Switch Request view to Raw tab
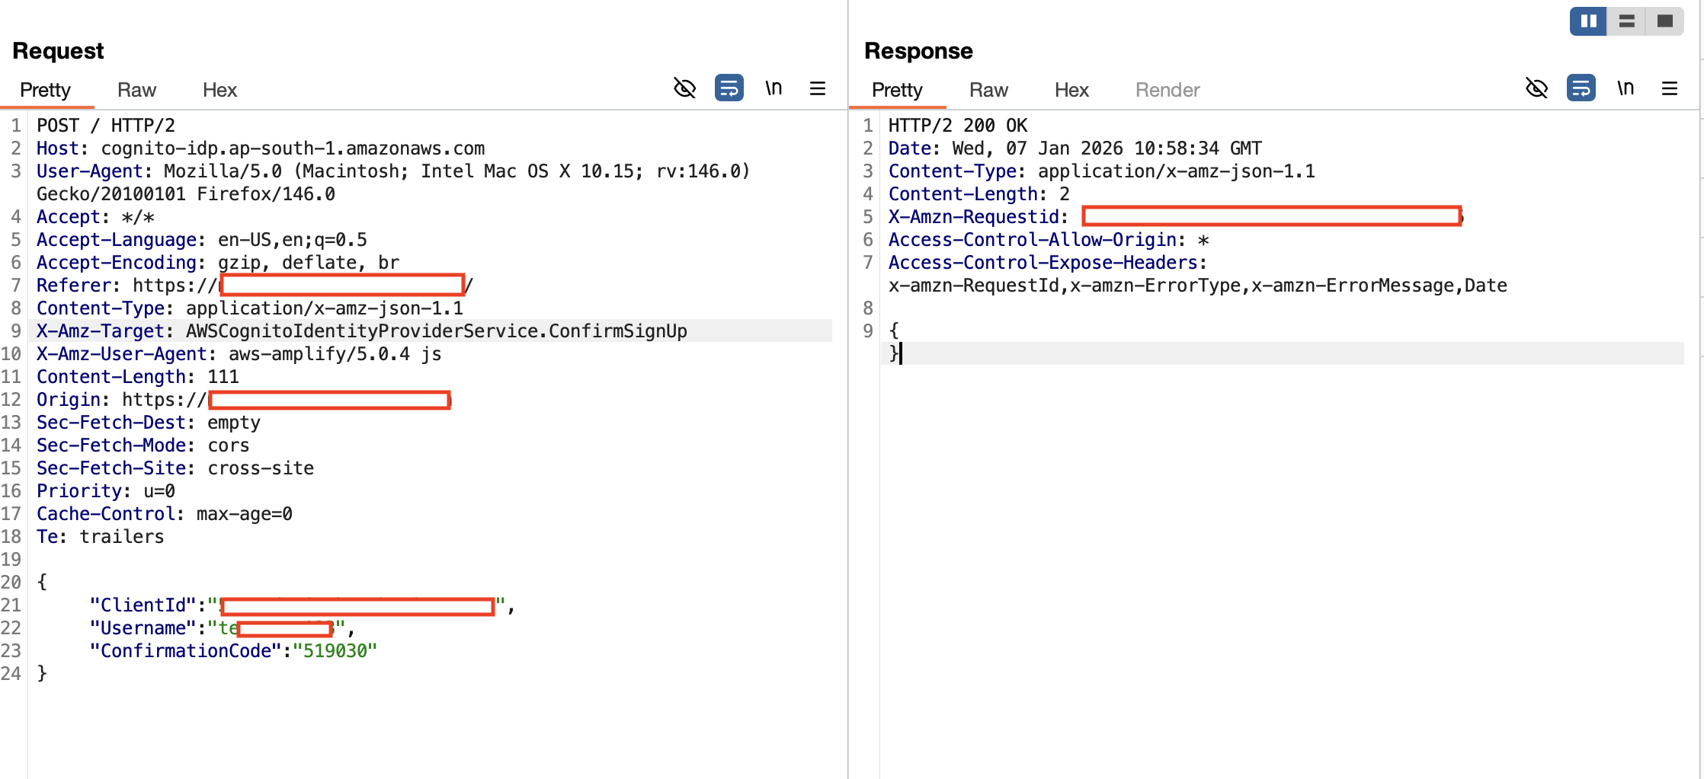1704x779 pixels. click(x=136, y=90)
